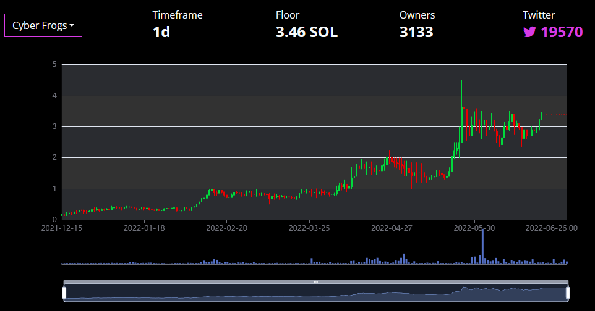The image size is (595, 311).
Task: Click the 2022-01-18 date axis label
Action: 144,228
